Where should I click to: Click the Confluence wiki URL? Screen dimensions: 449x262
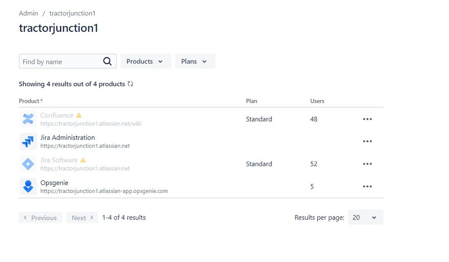[91, 124]
